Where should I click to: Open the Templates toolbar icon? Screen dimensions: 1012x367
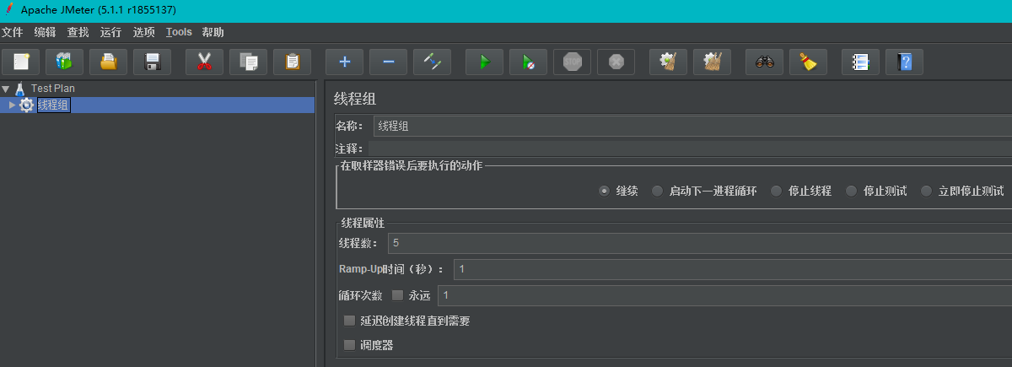[x=65, y=62]
